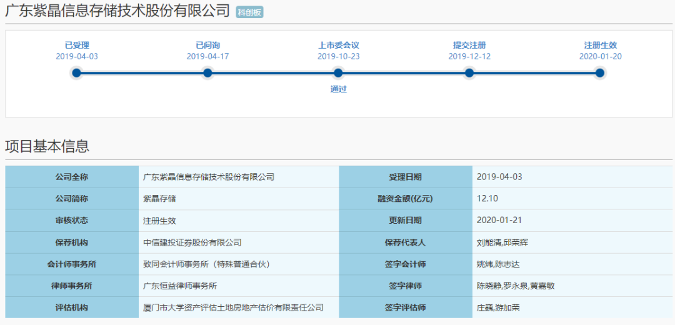Click the 姚炜,陈志达 cell

572,264
